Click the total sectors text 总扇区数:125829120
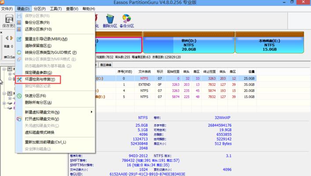This screenshot has width=311, height=176. pos(166,57)
